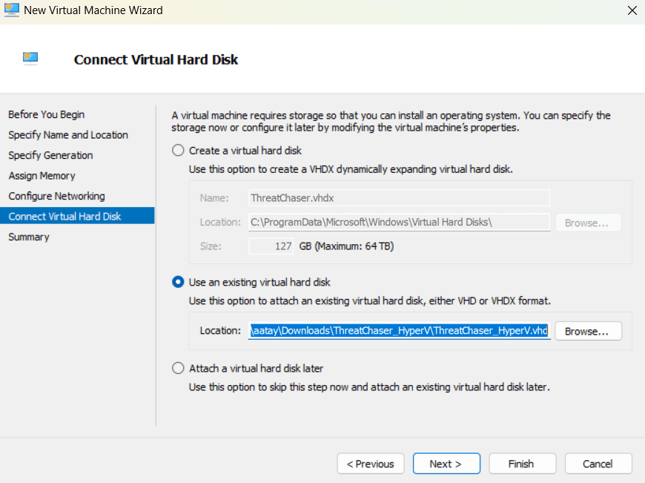This screenshot has width=645, height=483.
Task: Go to Before You Begin step
Action: tap(46, 115)
